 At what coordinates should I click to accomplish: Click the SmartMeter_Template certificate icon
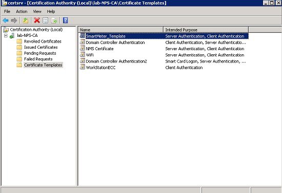pyautogui.click(x=83, y=36)
